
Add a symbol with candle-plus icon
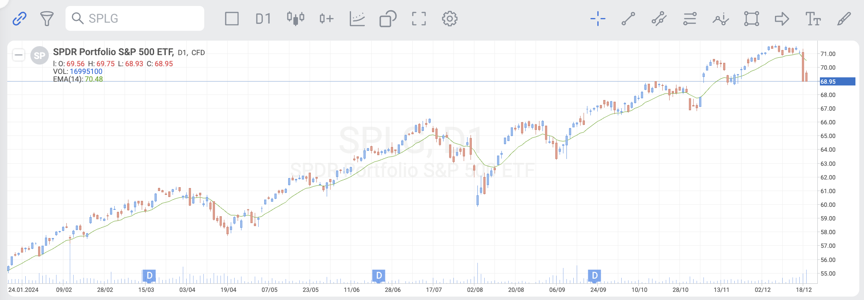point(326,18)
